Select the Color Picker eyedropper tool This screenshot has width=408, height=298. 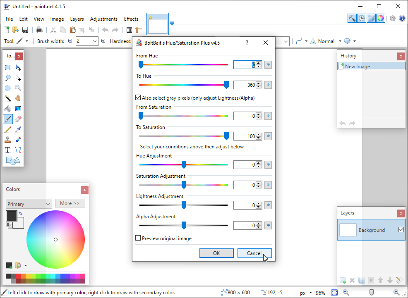tap(18, 129)
